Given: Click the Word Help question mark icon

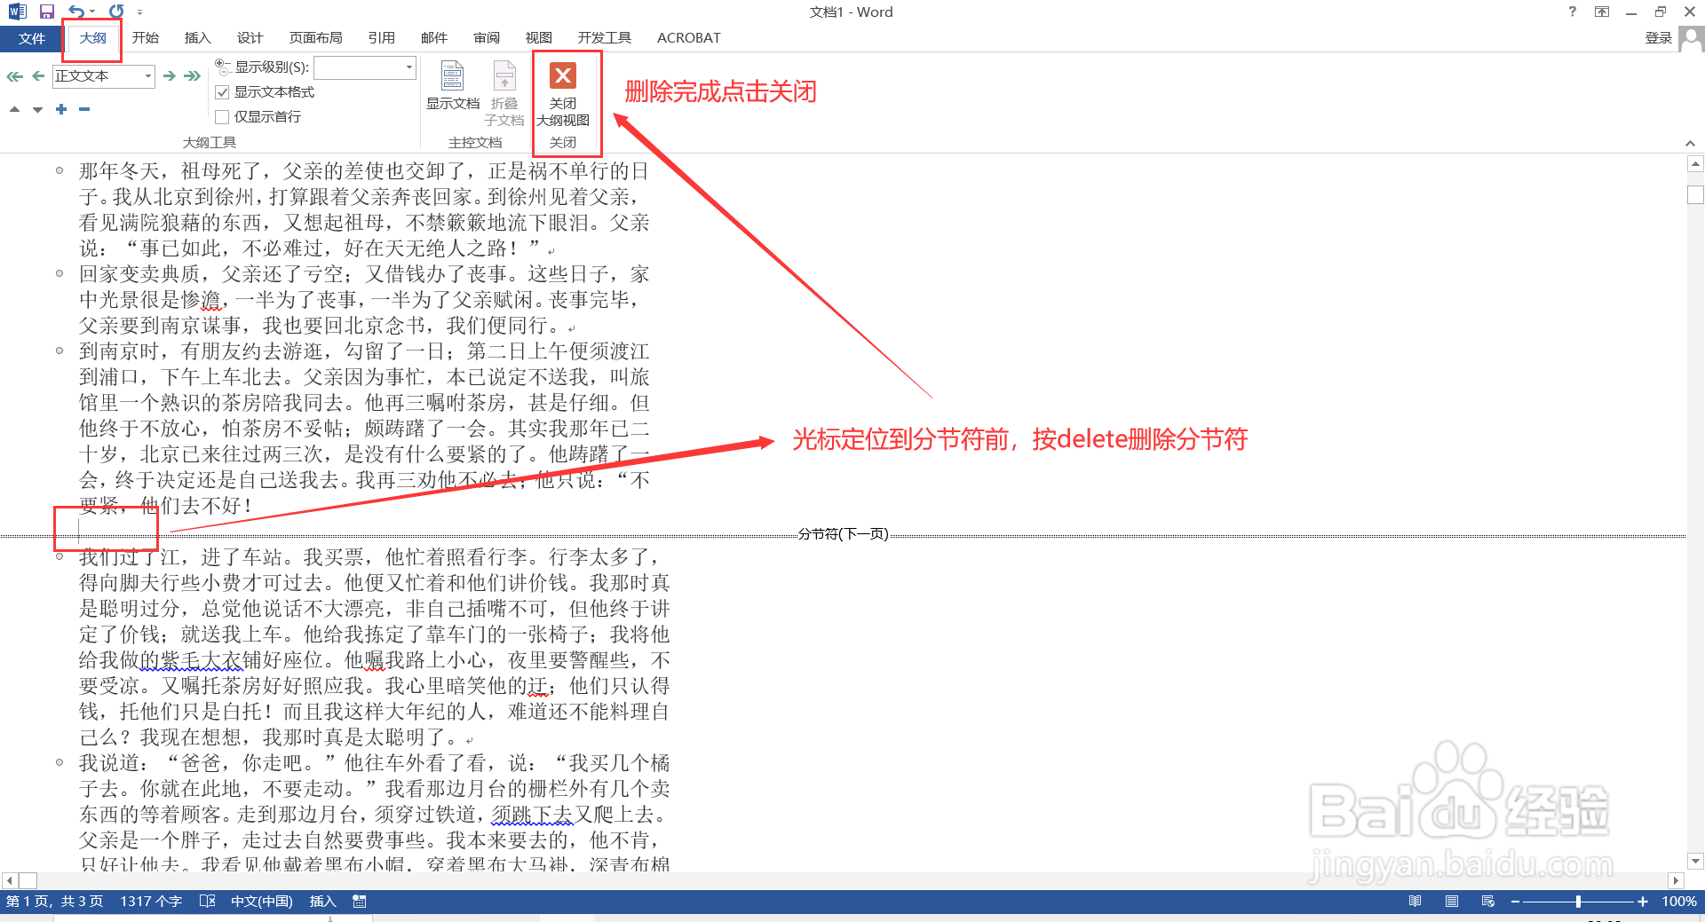Looking at the screenshot, I should tap(1573, 12).
